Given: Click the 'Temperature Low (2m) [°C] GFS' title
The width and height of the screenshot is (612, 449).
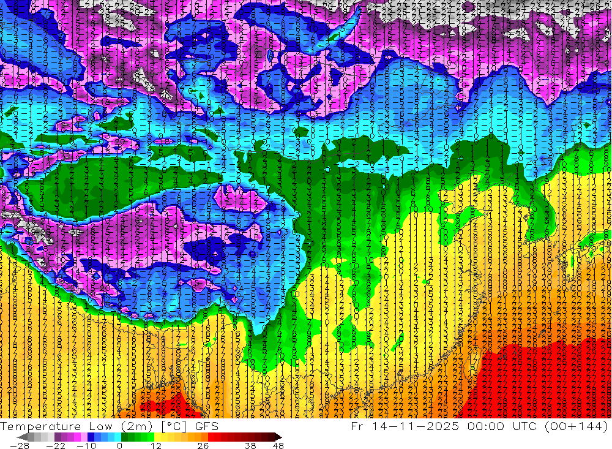Looking at the screenshot, I should (110, 426).
